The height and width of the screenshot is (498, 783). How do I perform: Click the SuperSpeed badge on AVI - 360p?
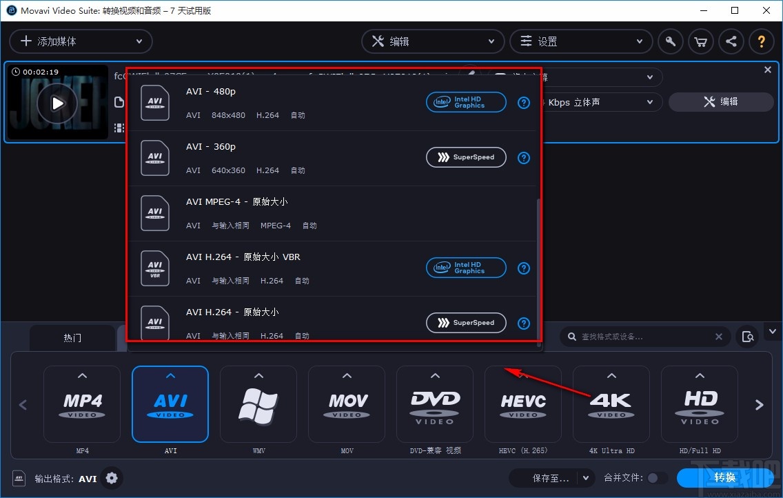466,157
